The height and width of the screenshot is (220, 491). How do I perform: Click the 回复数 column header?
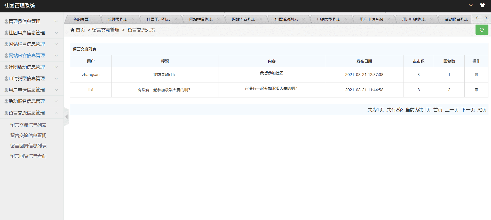pos(449,61)
